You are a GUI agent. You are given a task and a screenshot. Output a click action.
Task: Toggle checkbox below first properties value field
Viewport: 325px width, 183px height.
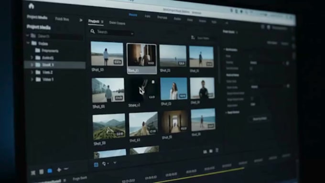point(251,69)
